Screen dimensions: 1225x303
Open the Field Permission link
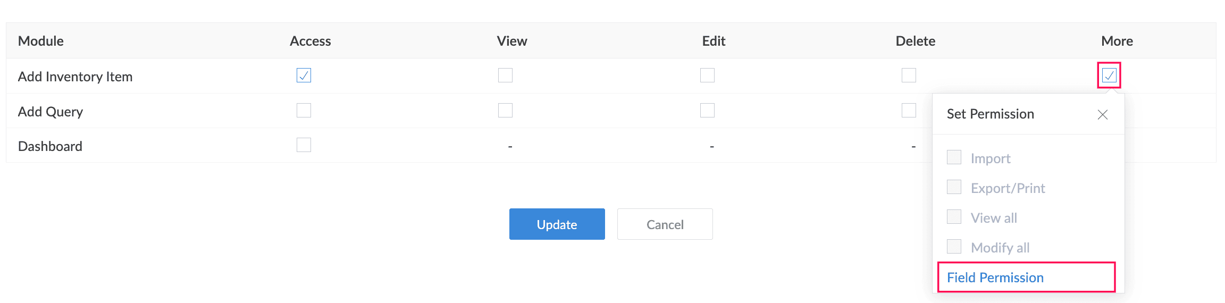tap(995, 277)
